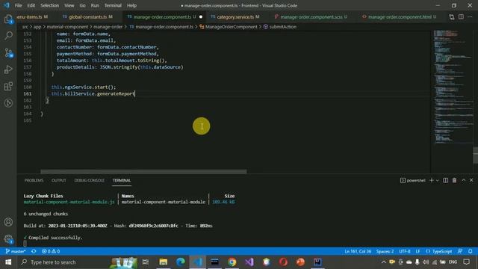The image size is (478, 269).
Task: Open the Help menu
Action: coord(131,5)
